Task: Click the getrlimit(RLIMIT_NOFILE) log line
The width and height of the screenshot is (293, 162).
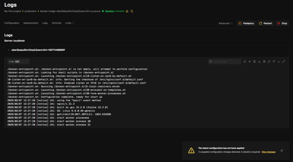Action: [59, 114]
